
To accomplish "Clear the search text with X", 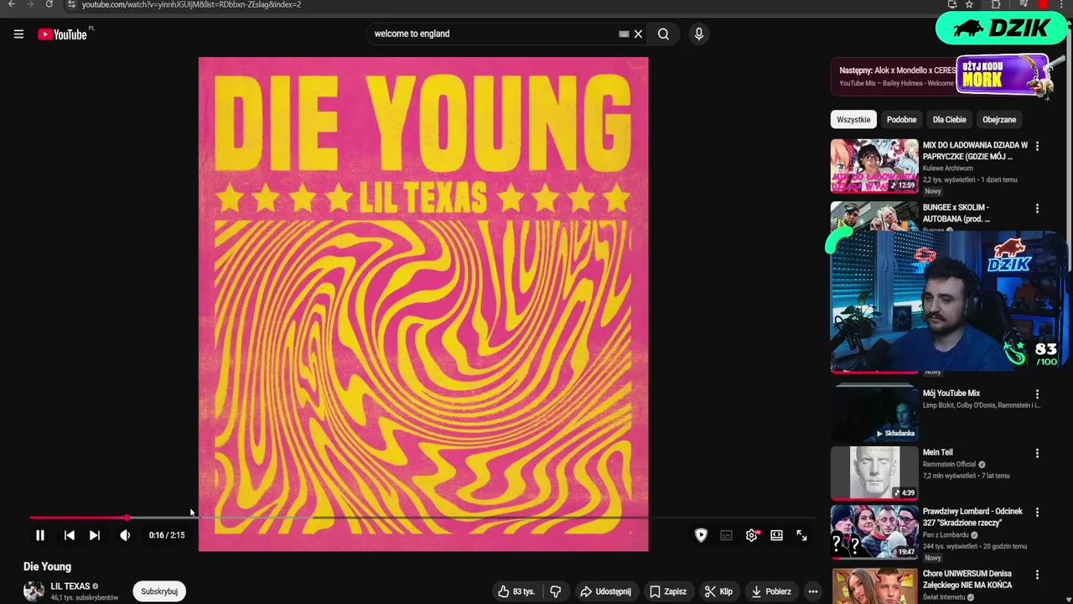I will click(x=638, y=34).
